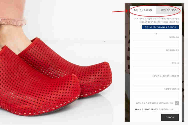
Task: Click the confirm password (אימות סיסמה) field
Action: pyautogui.click(x=156, y=95)
